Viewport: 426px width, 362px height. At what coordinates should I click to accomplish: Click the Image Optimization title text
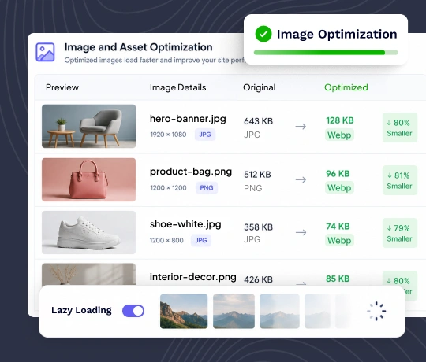click(x=337, y=35)
